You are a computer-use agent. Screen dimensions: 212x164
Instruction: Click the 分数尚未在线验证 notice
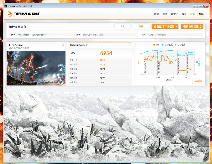[79, 45]
